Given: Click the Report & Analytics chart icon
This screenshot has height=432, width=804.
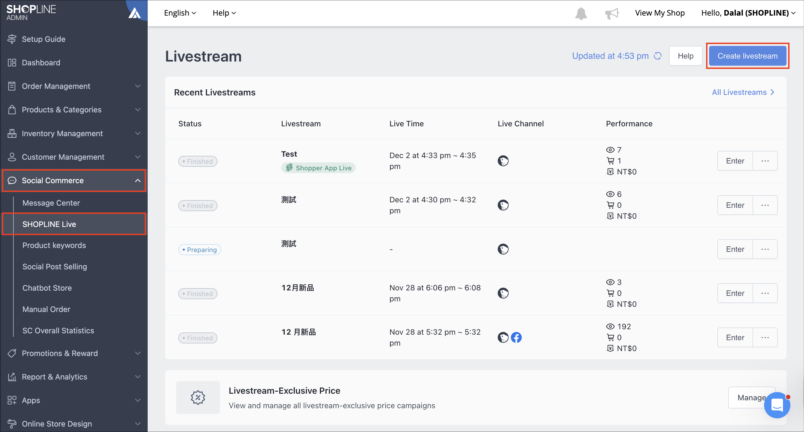Looking at the screenshot, I should point(12,377).
